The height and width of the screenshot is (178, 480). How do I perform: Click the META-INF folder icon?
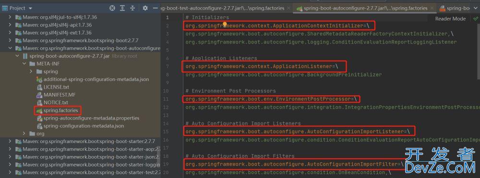32,64
